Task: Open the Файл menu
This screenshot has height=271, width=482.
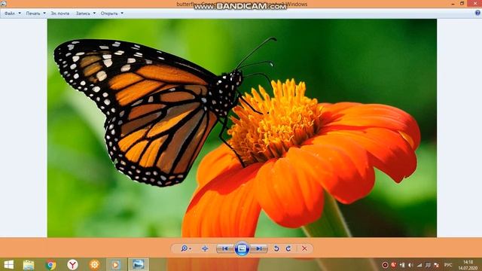Action: pyautogui.click(x=12, y=14)
